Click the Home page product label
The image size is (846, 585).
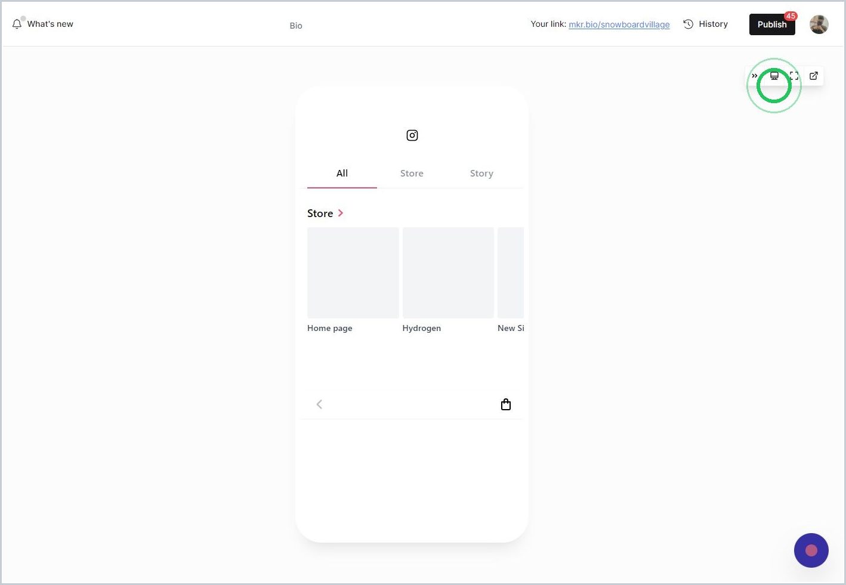330,329
